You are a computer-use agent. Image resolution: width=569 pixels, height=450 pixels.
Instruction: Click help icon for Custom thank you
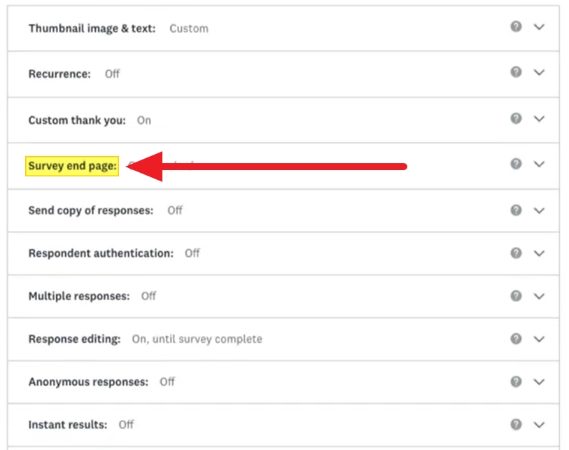[516, 118]
